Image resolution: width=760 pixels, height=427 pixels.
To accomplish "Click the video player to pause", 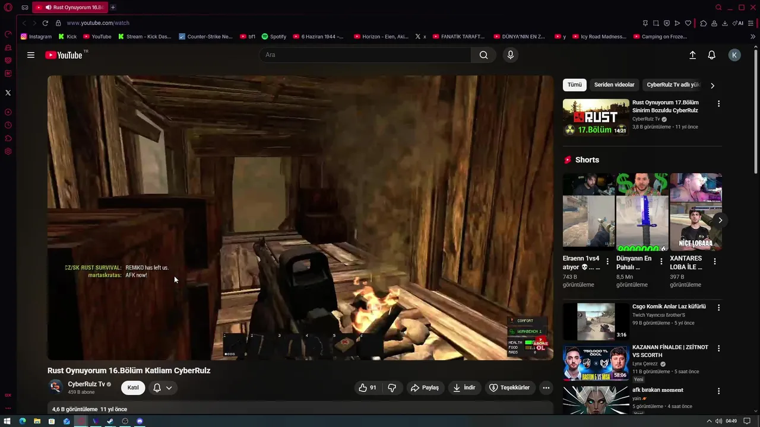I will click(x=300, y=217).
